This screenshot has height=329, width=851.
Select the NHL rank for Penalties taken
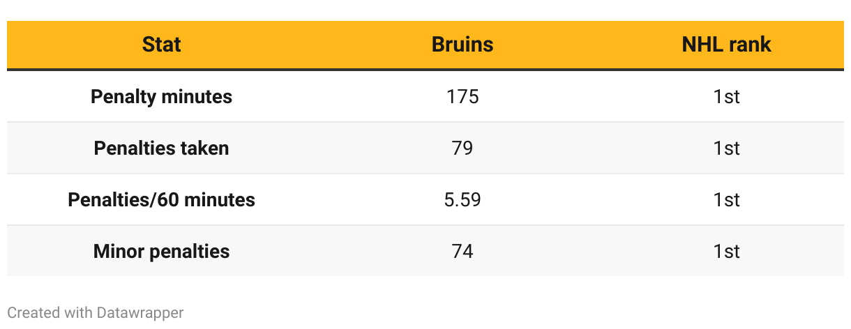point(726,148)
